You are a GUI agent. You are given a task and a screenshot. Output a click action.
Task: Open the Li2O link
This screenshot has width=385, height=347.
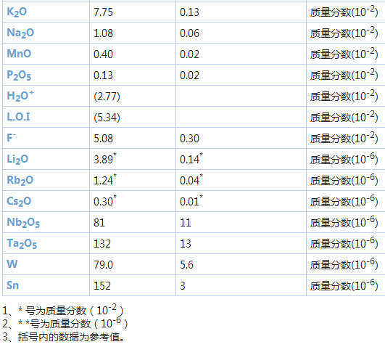[x=17, y=159]
